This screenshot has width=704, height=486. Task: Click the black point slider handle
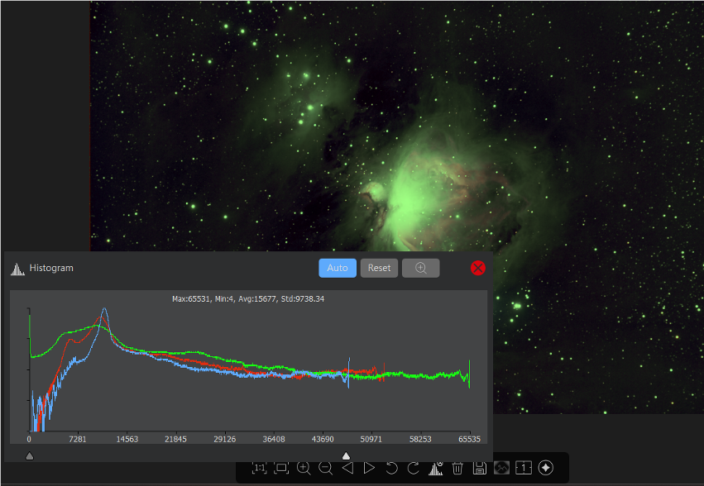click(30, 456)
